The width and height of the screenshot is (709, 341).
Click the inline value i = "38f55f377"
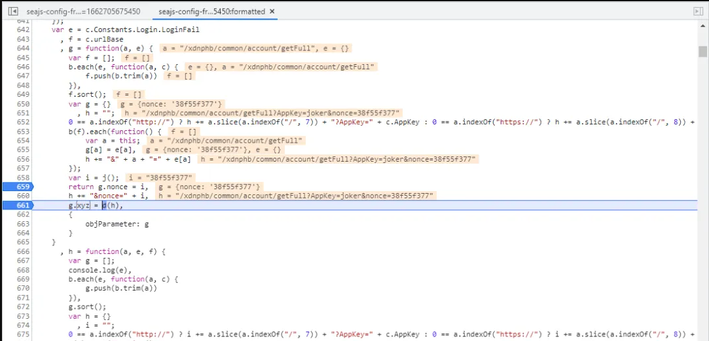point(160,178)
